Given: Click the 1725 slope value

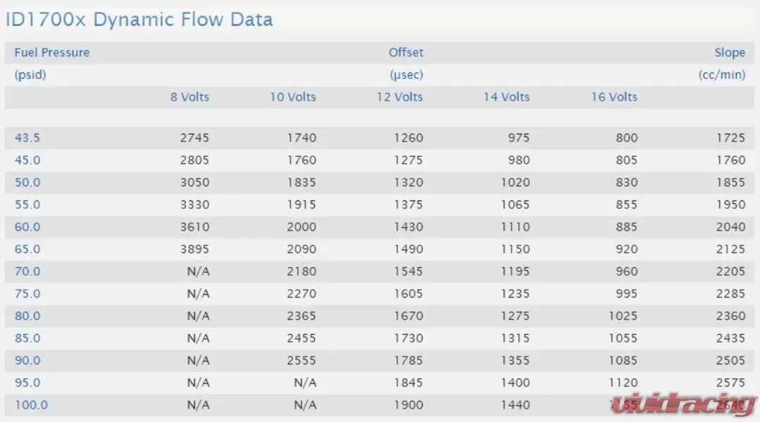Looking at the screenshot, I should coord(730,138).
